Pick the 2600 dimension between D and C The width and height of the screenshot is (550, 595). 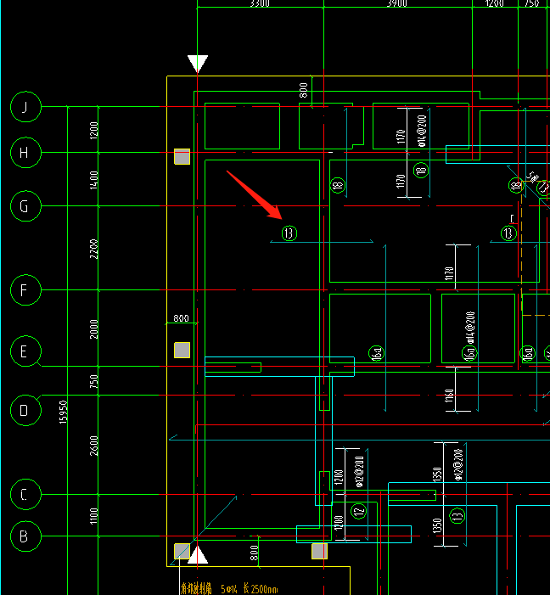point(93,446)
